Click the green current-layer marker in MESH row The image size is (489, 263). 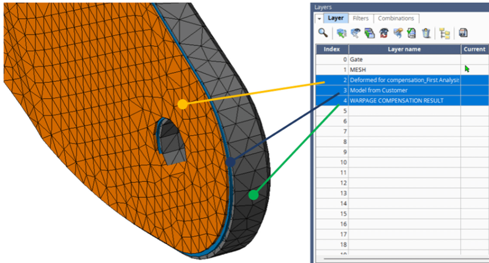click(467, 69)
